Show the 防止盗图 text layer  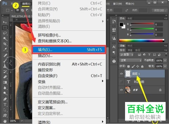pos(121,82)
